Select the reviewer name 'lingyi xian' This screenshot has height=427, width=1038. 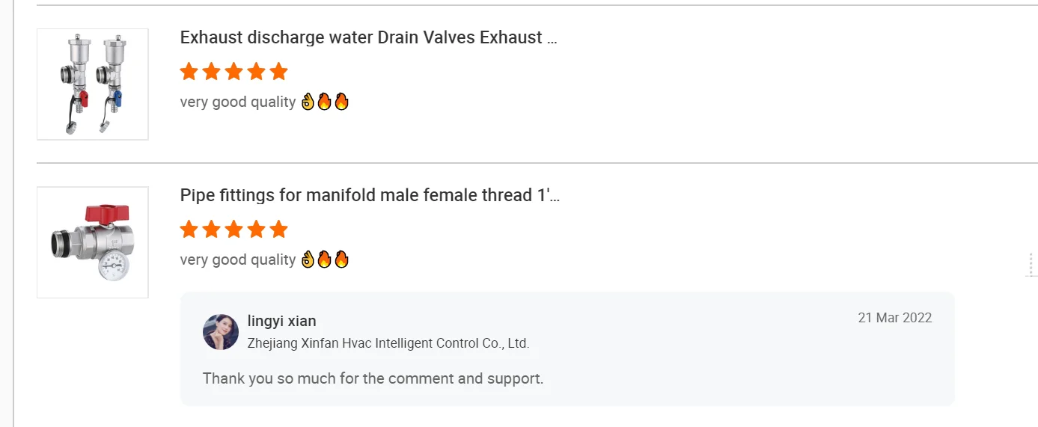pos(281,321)
